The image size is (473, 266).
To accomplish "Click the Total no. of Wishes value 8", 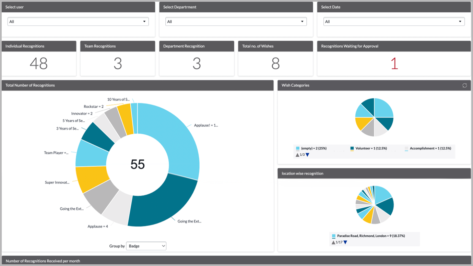I will coord(275,63).
